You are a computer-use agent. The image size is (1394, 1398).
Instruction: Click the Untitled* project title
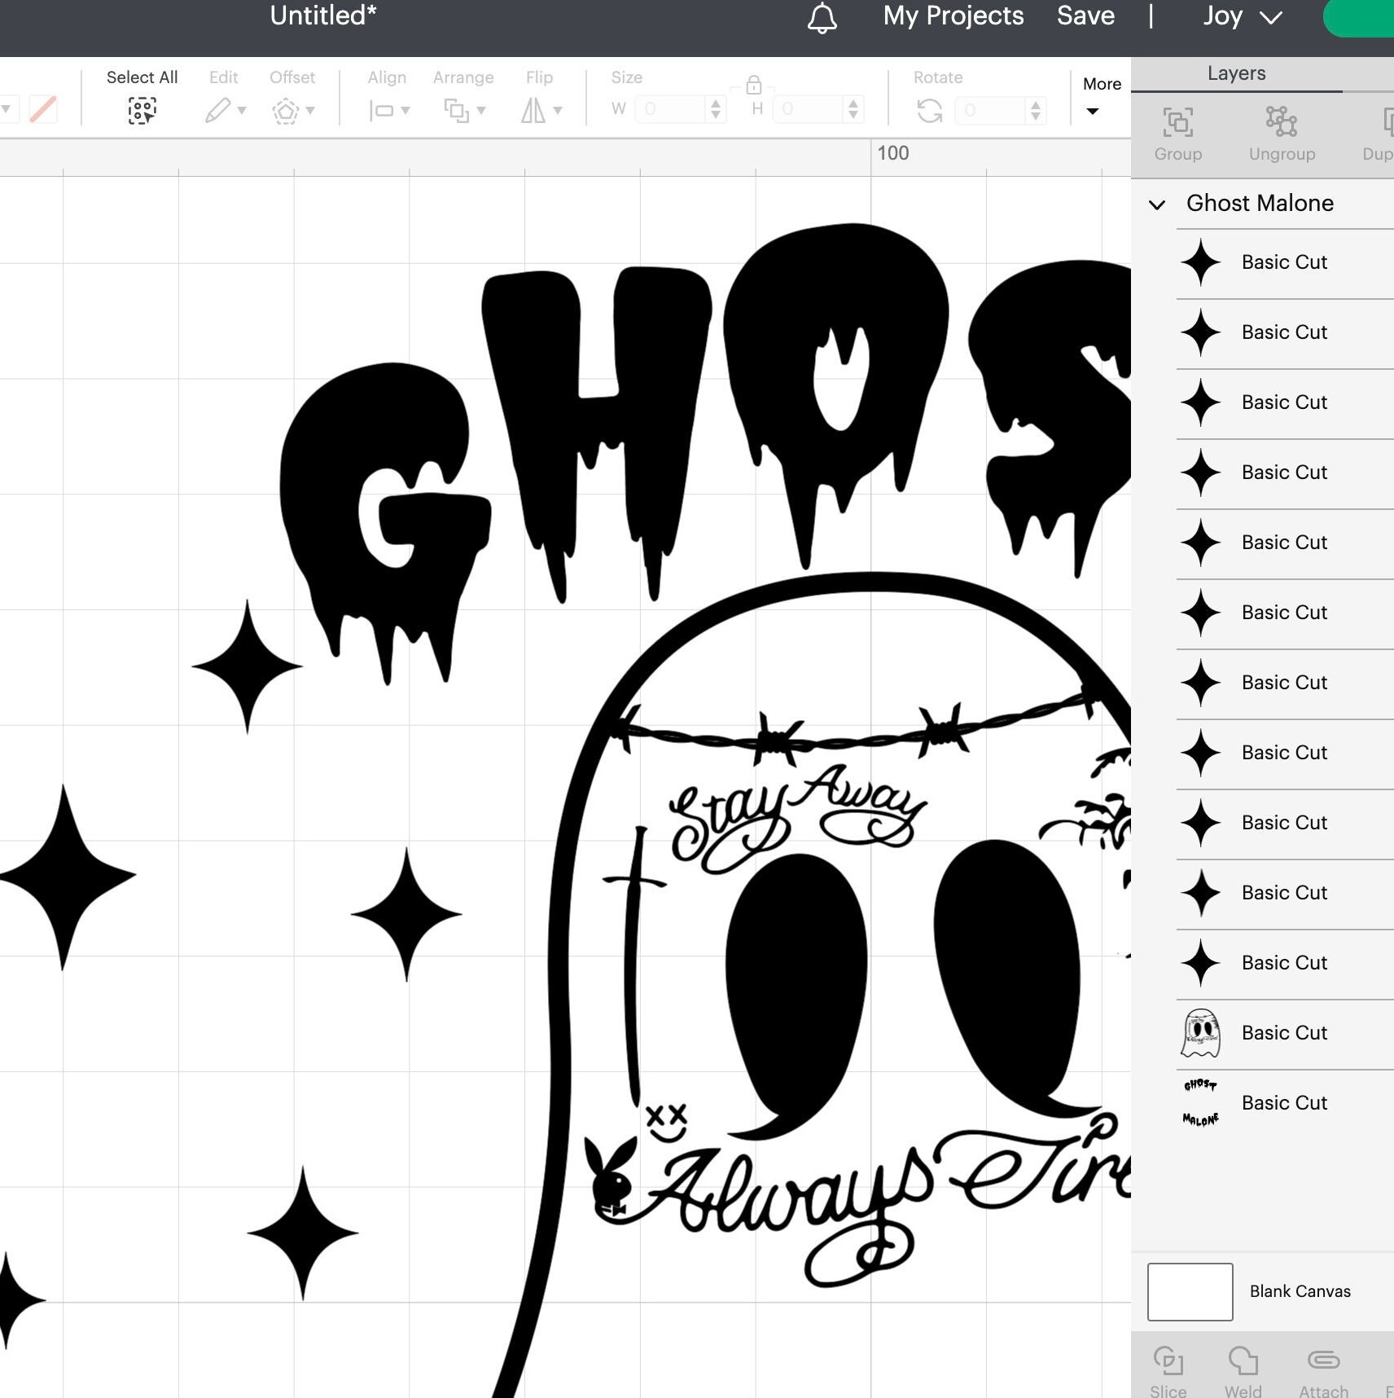323,15
